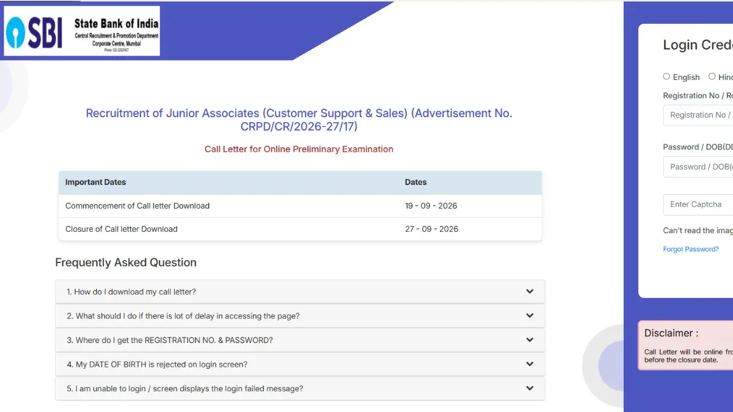Expand FAQ about login failed message
The width and height of the screenshot is (733, 412).
[x=300, y=388]
